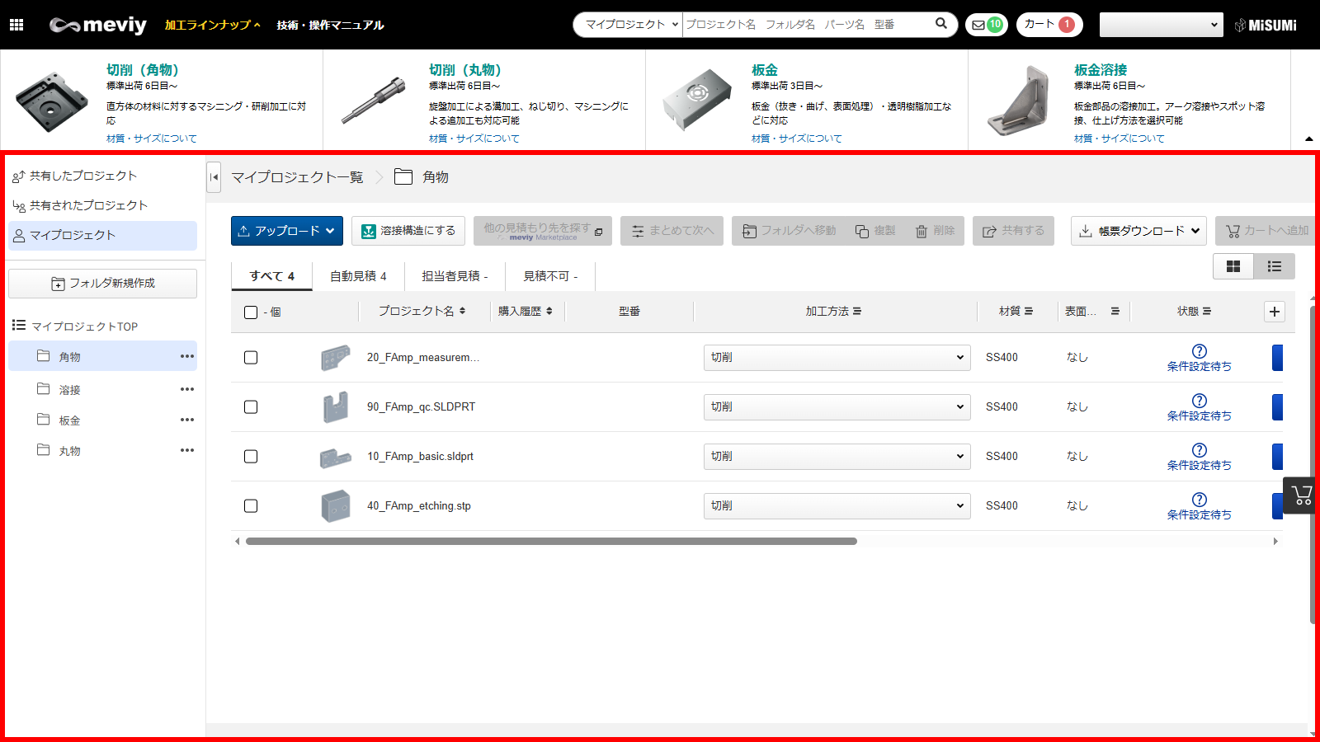Check the 40_FAmp_etching.stp row checkbox
Viewport: 1320px width, 742px height.
coord(251,506)
